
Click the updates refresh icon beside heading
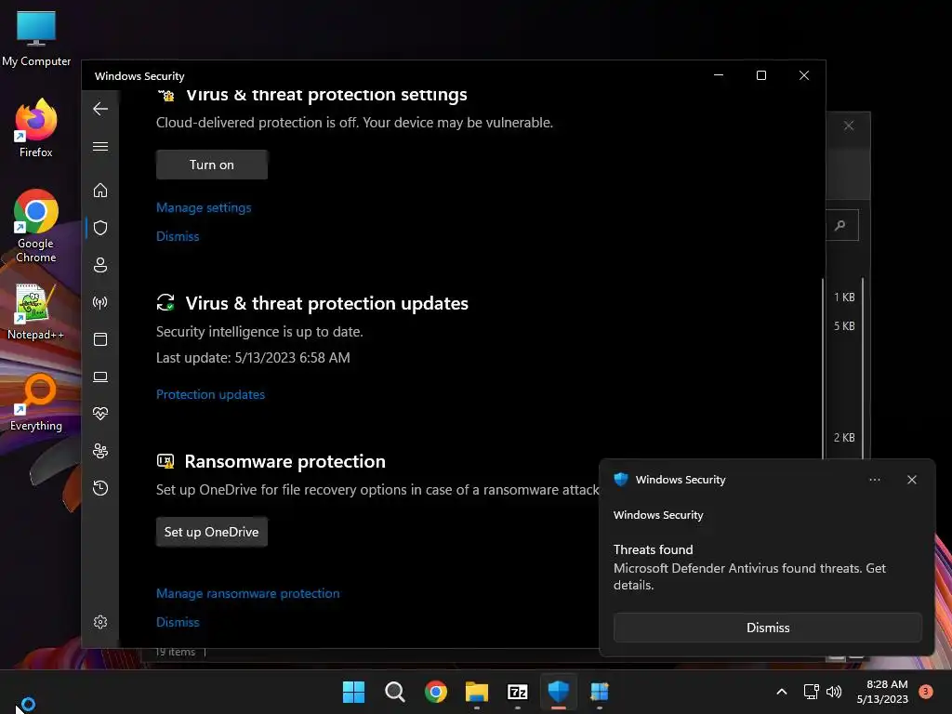[165, 302]
